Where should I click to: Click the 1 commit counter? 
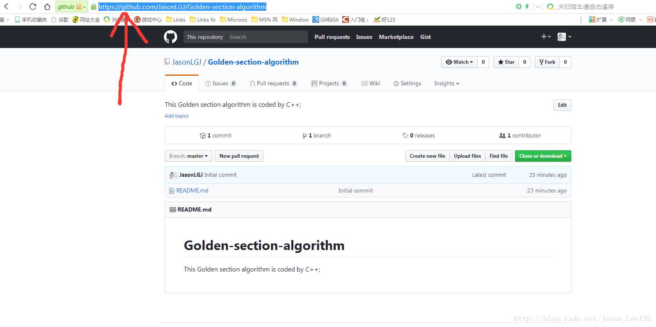pos(215,135)
